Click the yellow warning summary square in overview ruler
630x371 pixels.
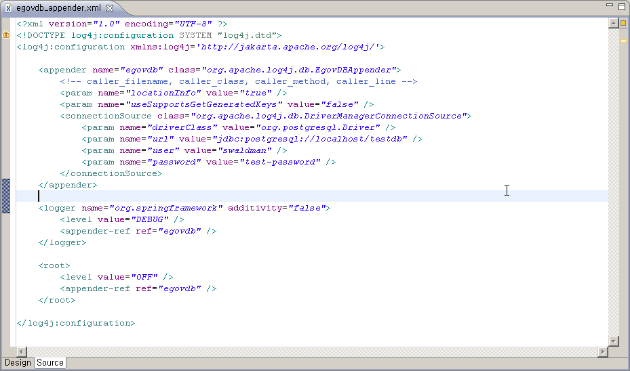623,24
